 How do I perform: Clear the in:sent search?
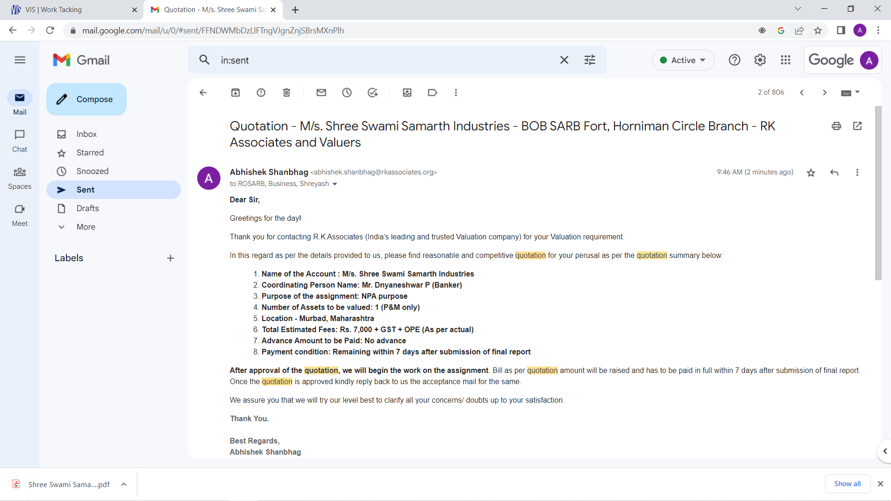point(564,60)
